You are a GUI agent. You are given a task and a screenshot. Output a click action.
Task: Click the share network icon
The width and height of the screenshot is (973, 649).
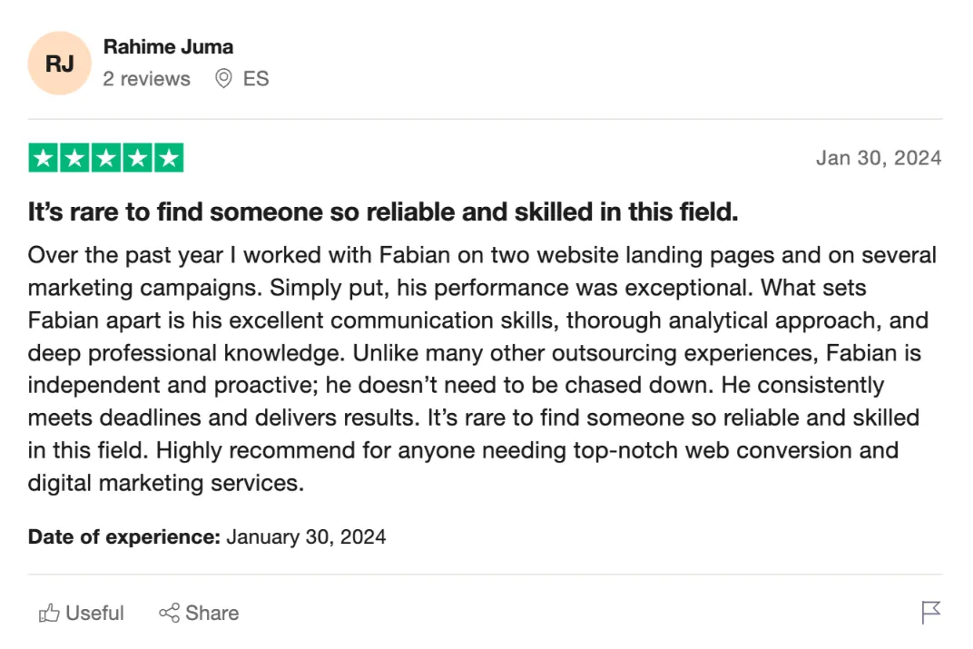coord(169,614)
